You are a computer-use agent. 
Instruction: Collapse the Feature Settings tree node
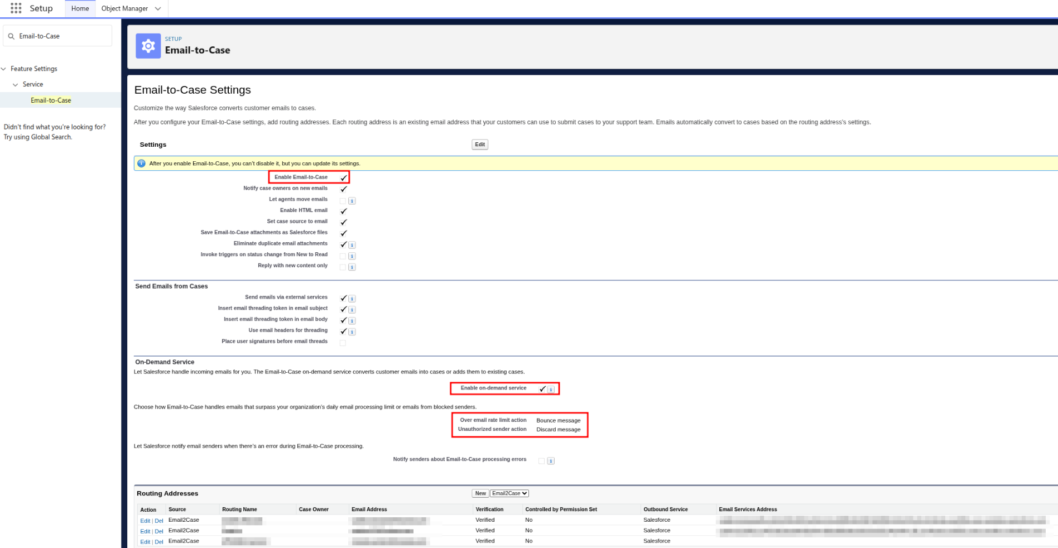[x=4, y=69]
